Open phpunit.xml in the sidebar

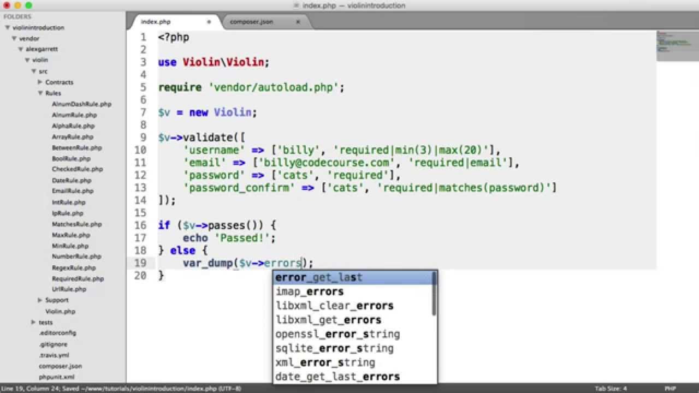pyautogui.click(x=56, y=377)
